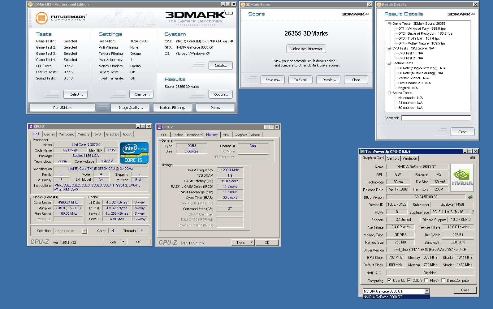Click the Image Quality... button
Screen dimensions: 493x309
pos(131,108)
